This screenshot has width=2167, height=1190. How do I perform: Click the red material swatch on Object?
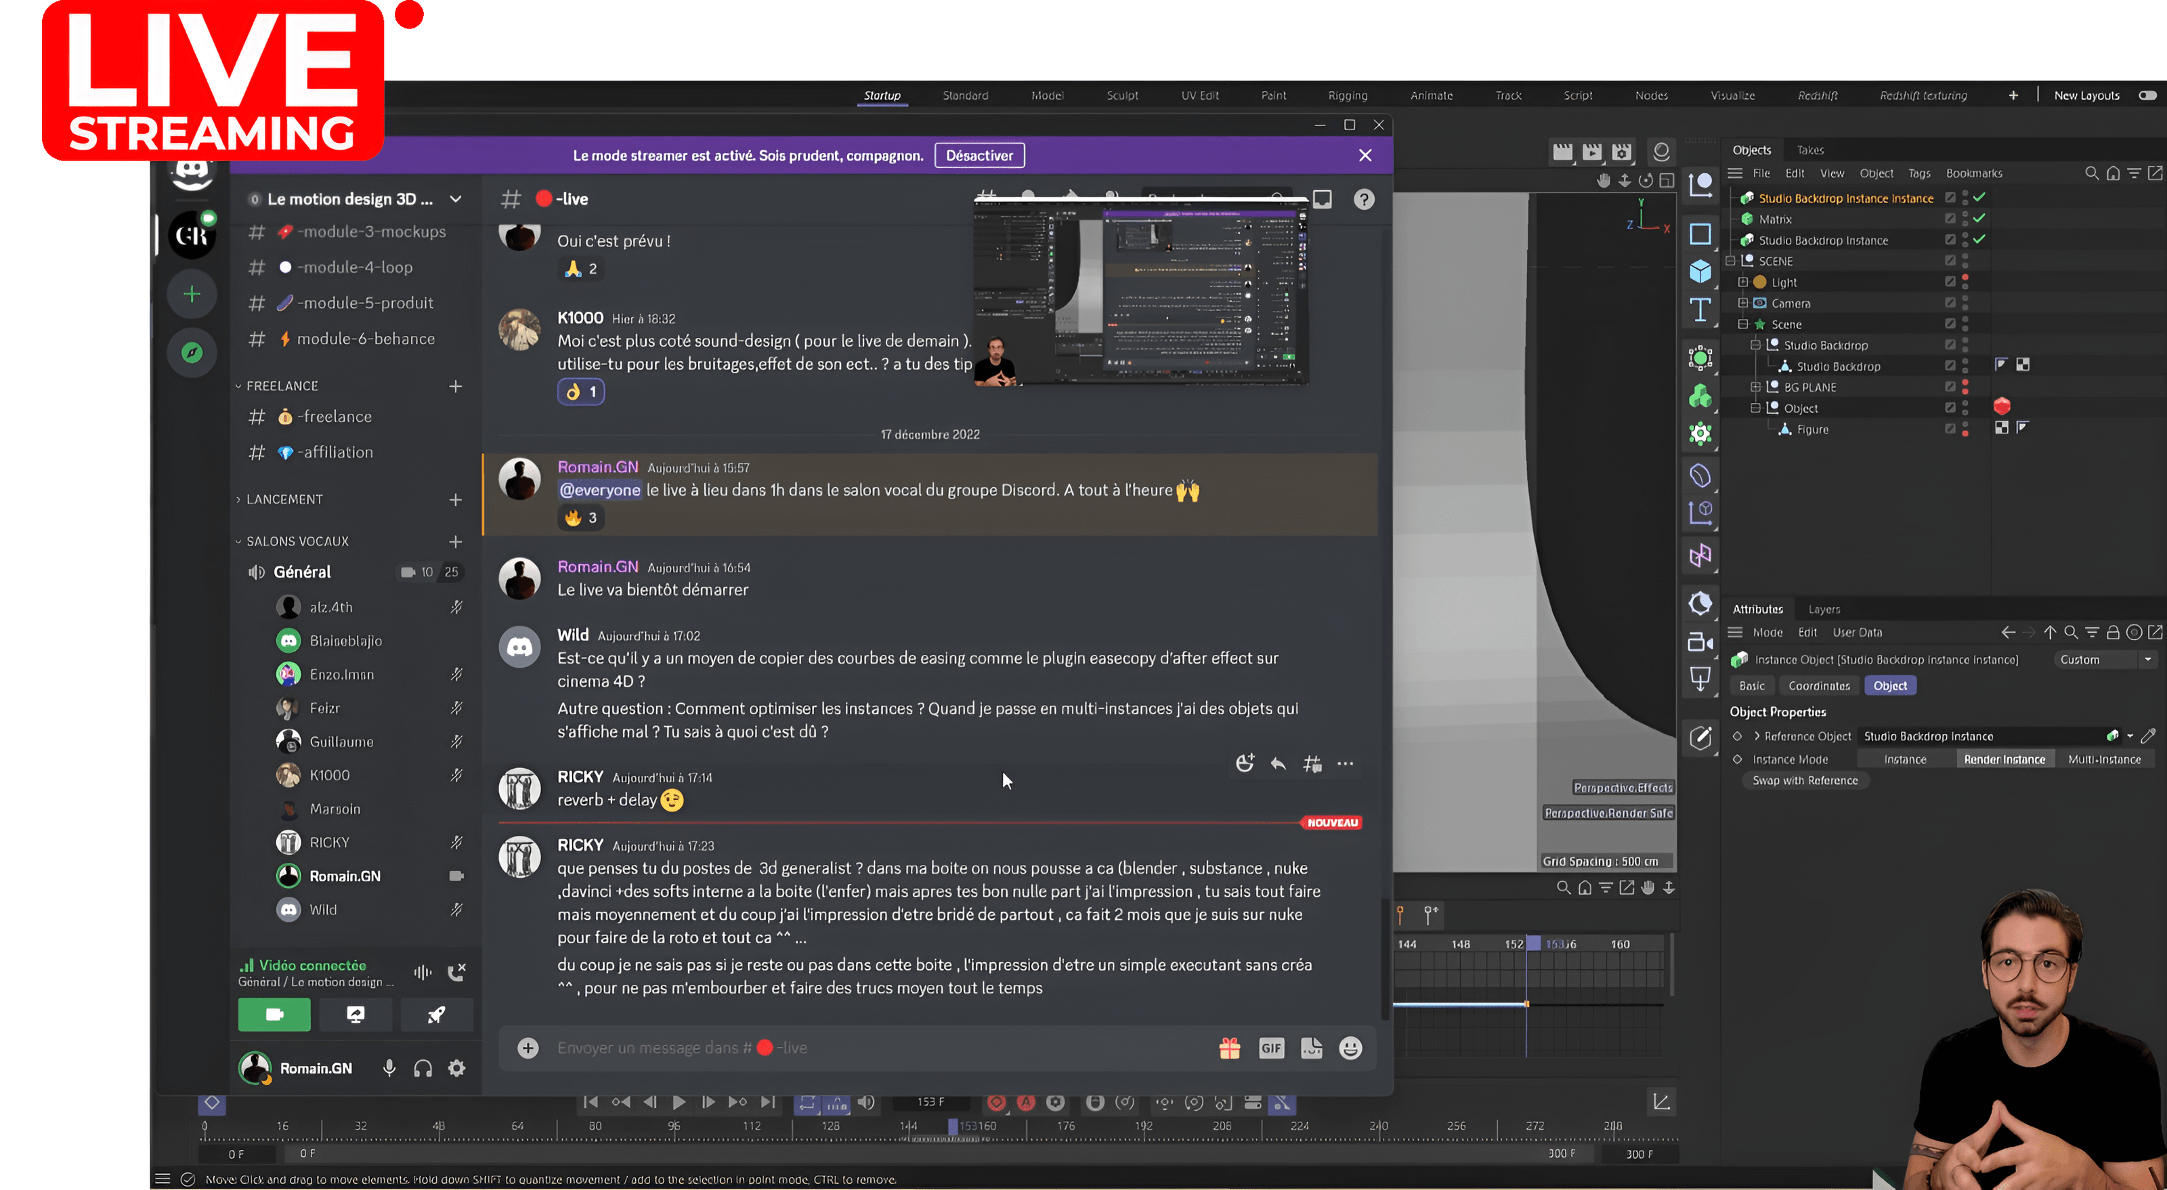point(2002,406)
